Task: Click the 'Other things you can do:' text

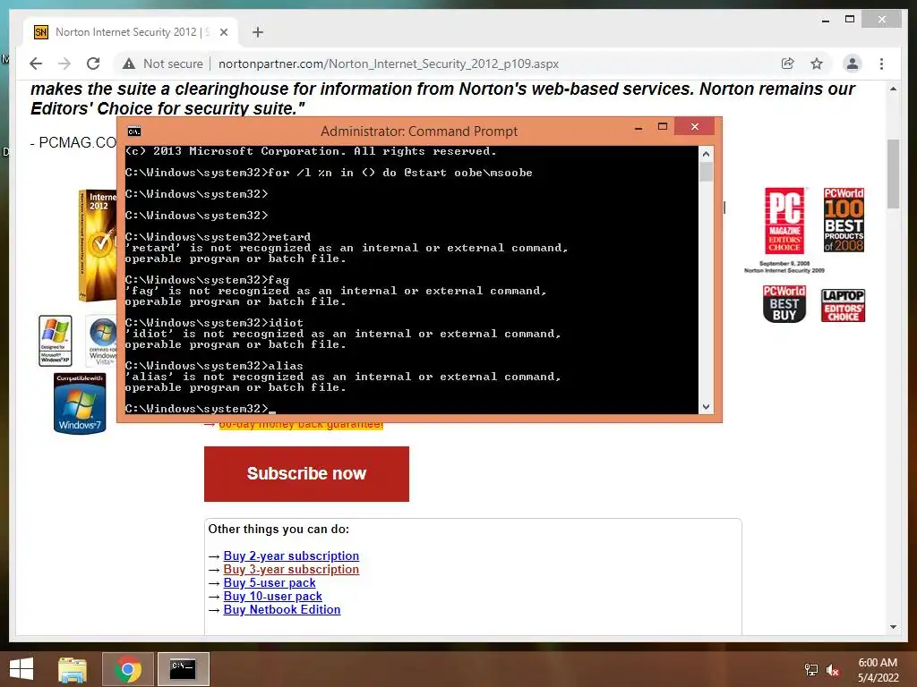Action: (279, 529)
